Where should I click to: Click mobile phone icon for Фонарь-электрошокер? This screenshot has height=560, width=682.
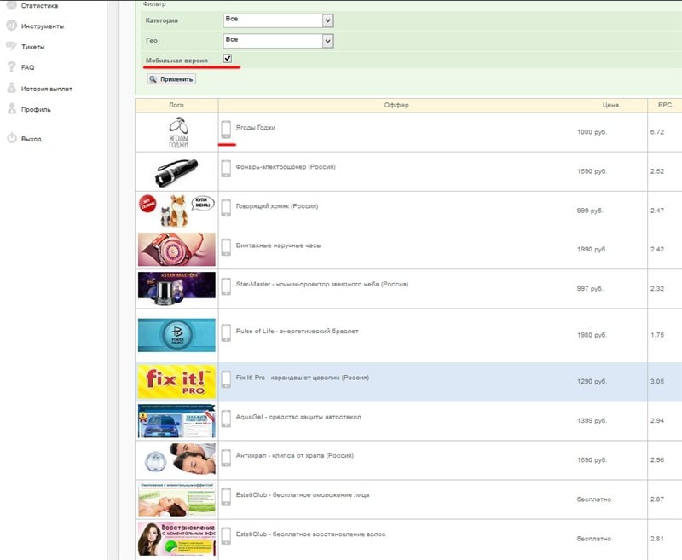226,169
